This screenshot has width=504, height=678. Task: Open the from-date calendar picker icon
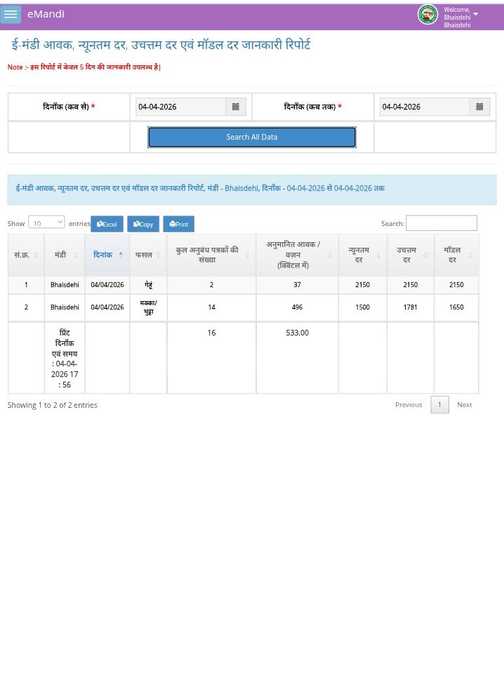click(x=235, y=107)
